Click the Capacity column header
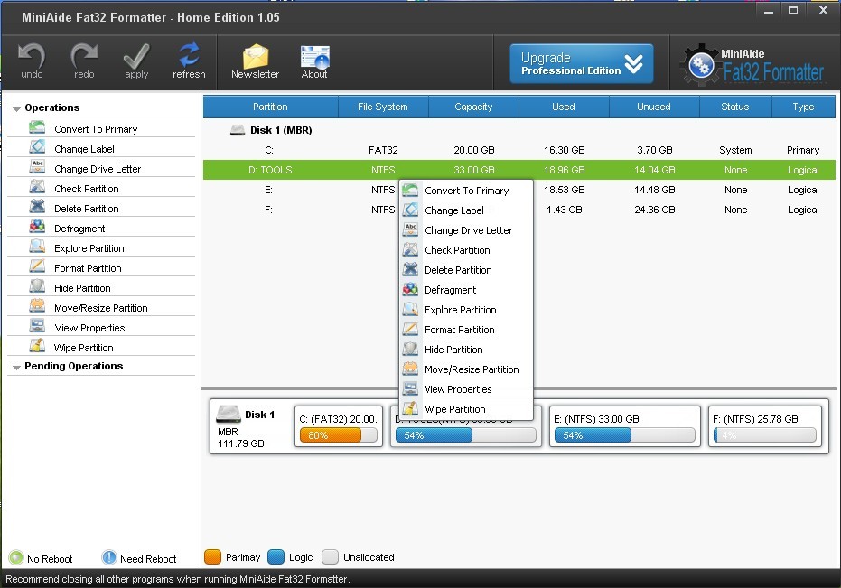The width and height of the screenshot is (841, 588). [x=473, y=107]
